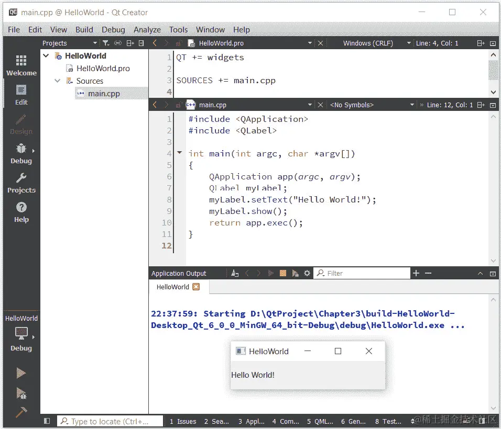Click the Filter field in Application Output
This screenshot has width=501, height=429.
(362, 273)
